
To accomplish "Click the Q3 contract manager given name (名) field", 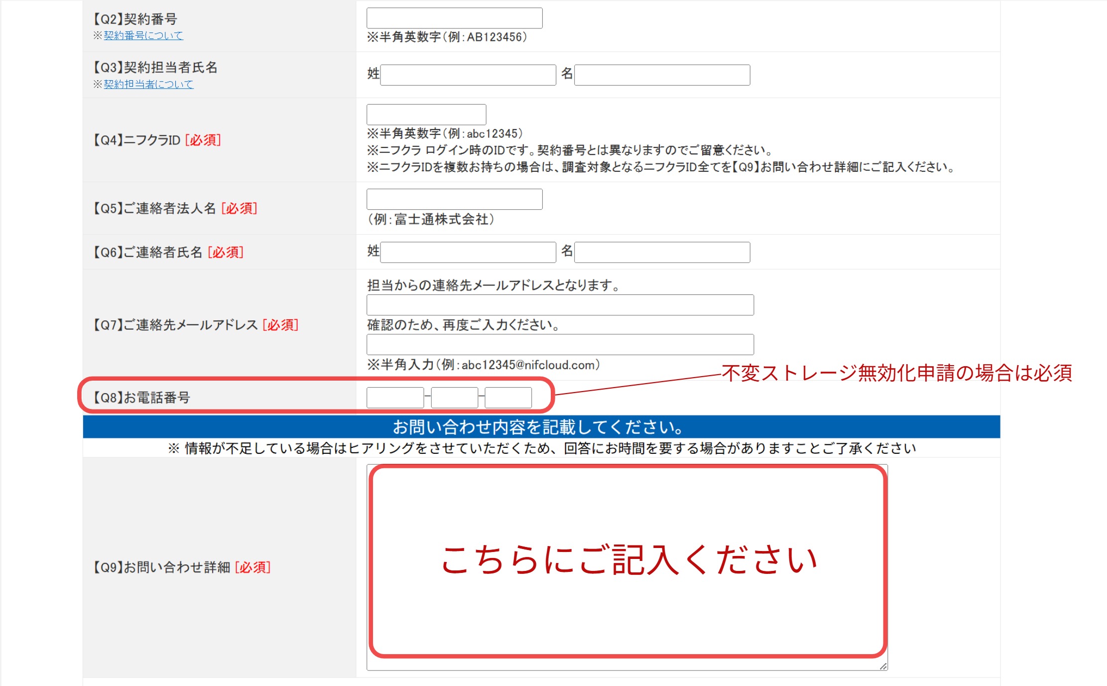I will [x=661, y=75].
